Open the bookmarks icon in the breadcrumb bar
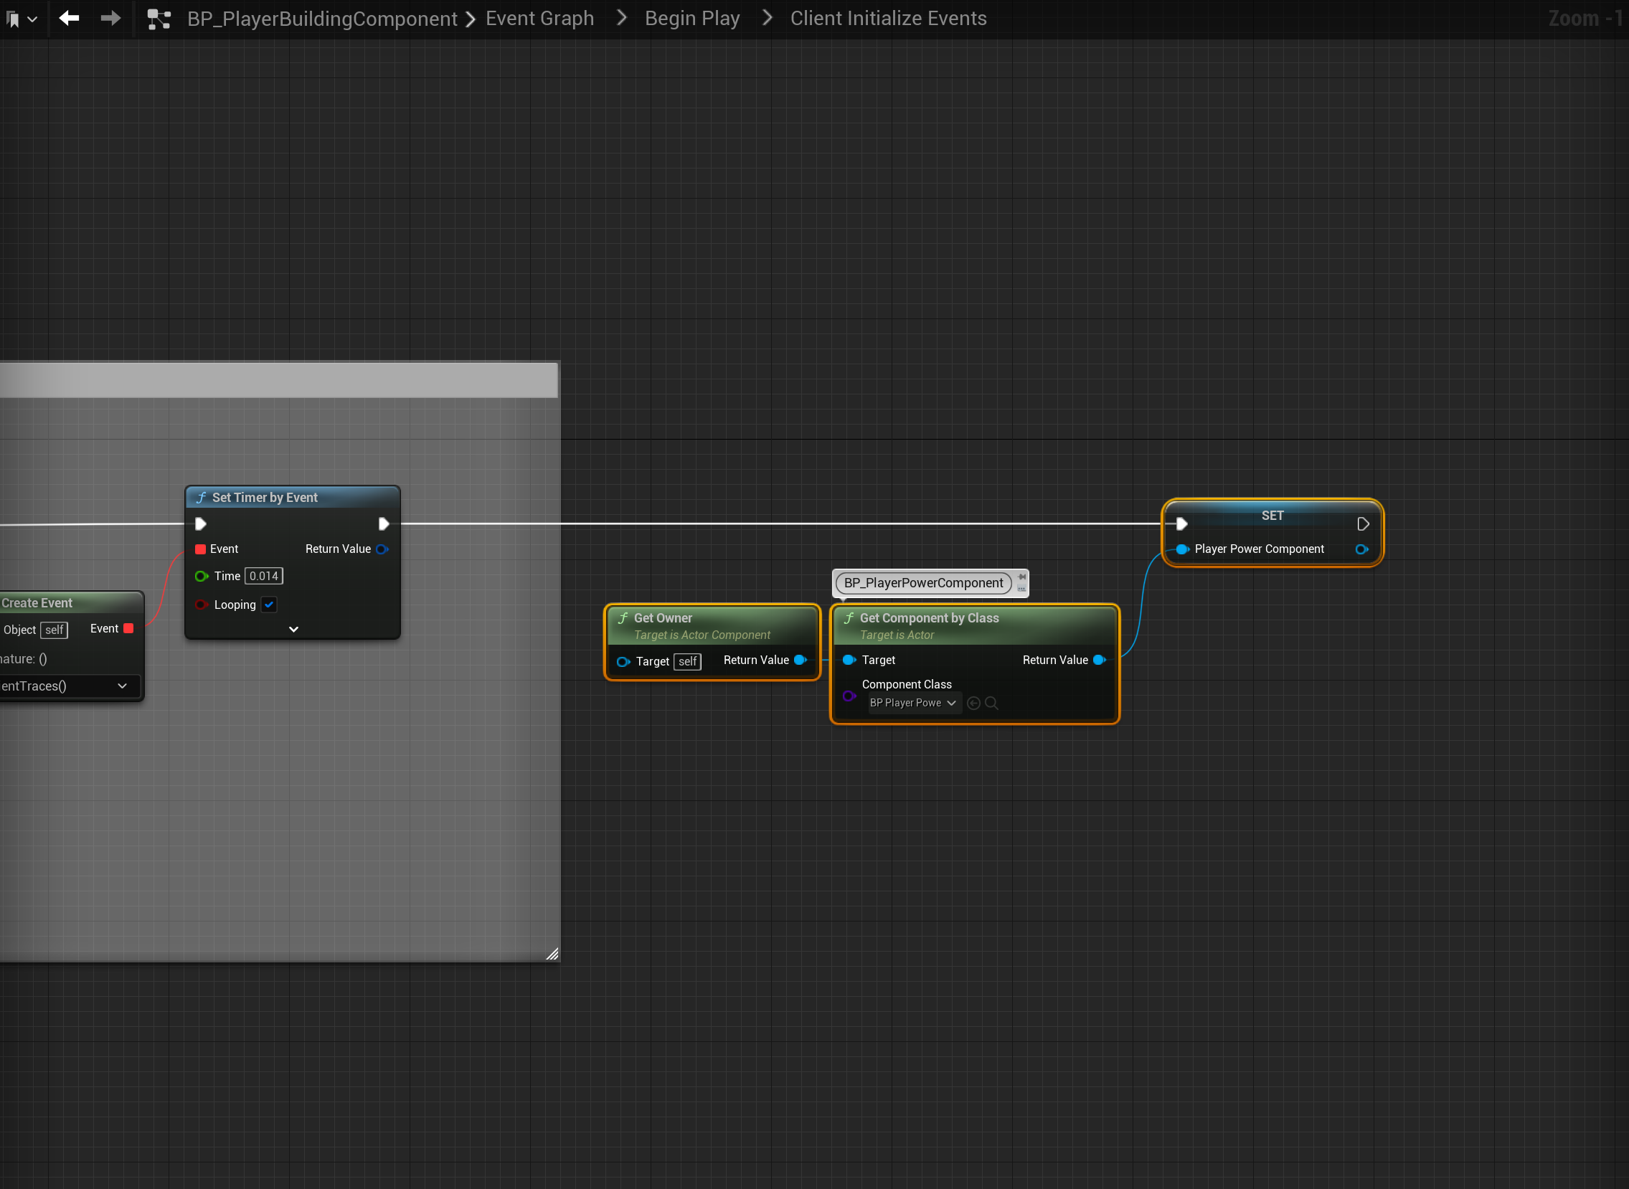Viewport: 1629px width, 1189px height. (x=13, y=19)
